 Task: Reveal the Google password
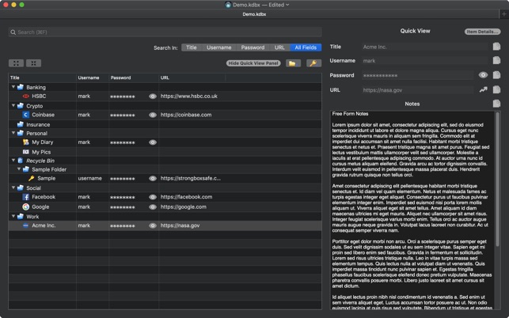(153, 206)
